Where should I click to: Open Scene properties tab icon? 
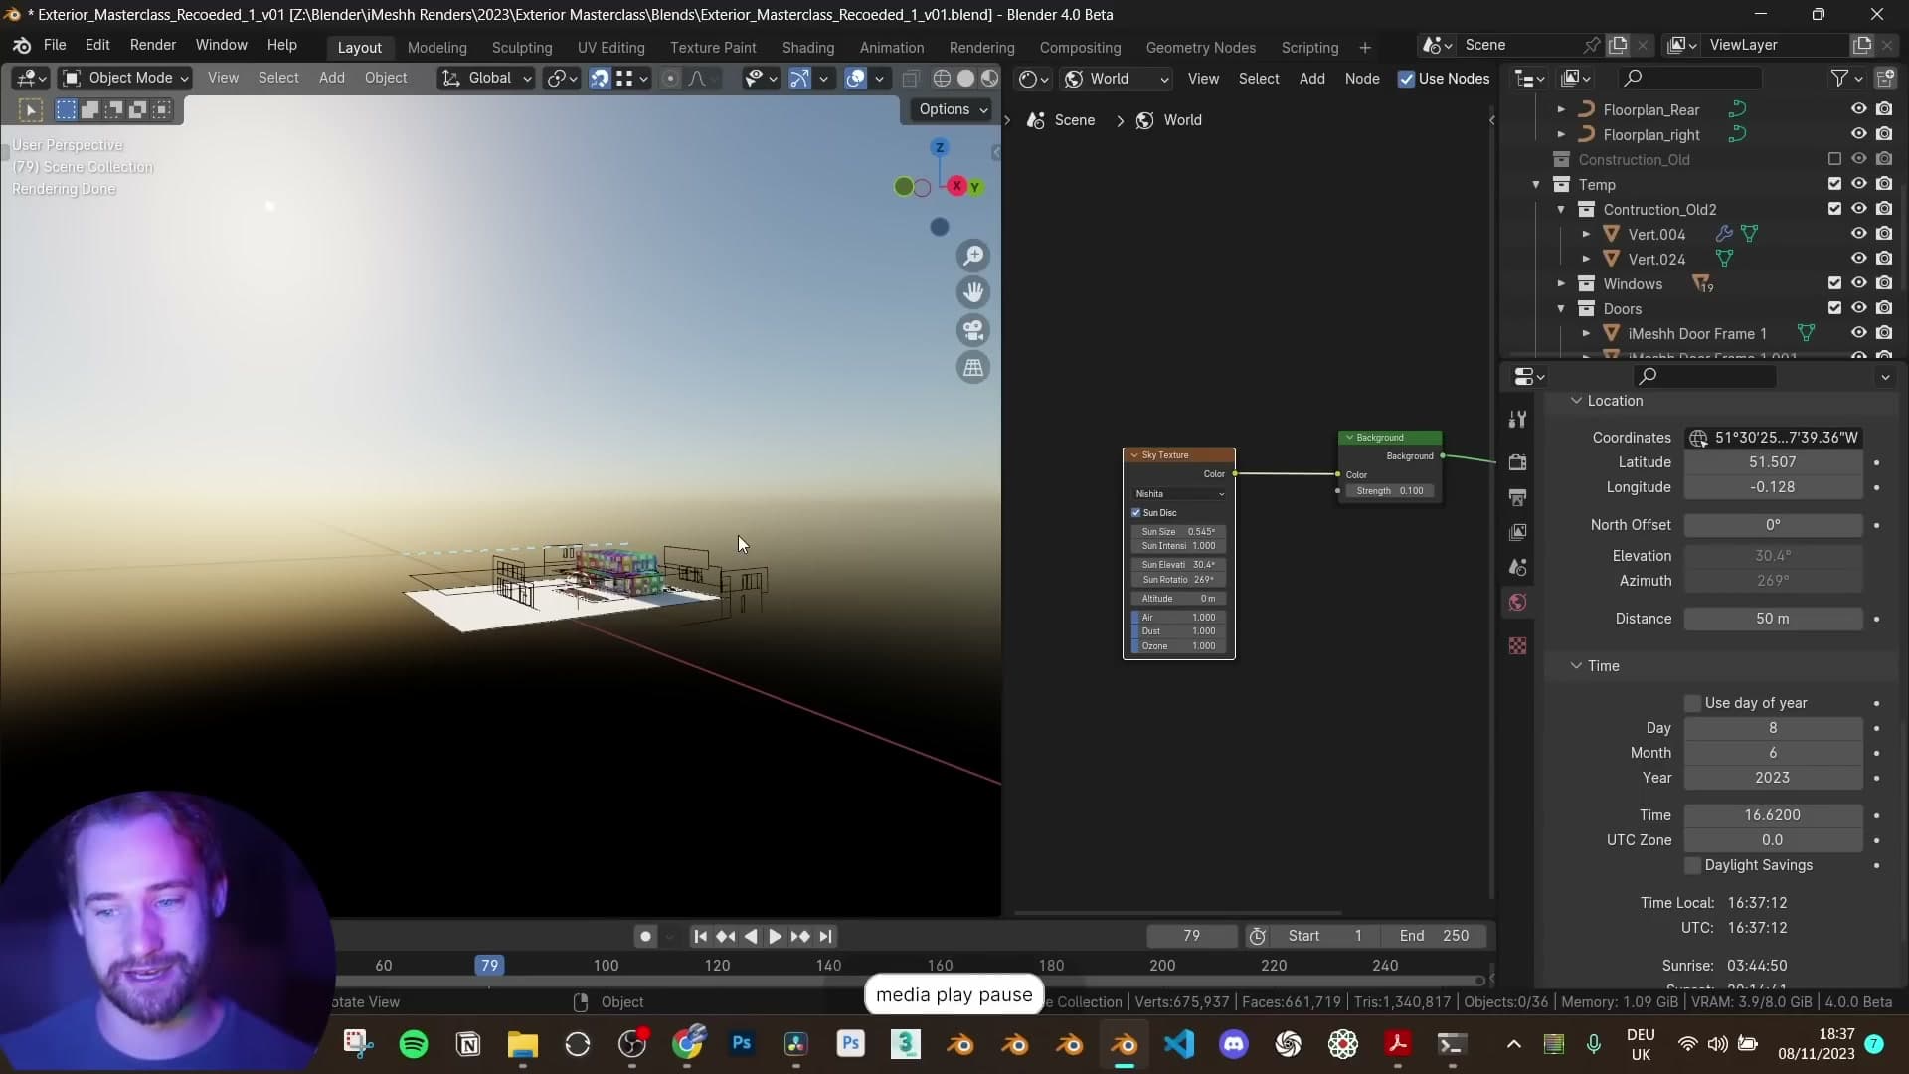click(1517, 567)
